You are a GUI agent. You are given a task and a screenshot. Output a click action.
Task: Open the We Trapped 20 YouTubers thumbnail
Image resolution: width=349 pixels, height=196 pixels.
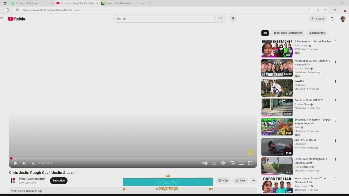(277, 68)
